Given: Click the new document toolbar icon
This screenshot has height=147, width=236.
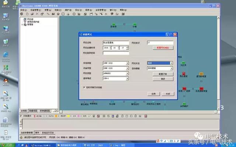Looking at the screenshot, I should pyautogui.click(x=27, y=14).
